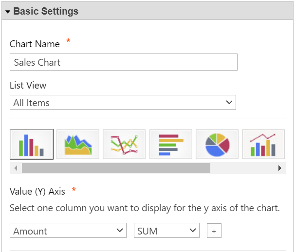The image size is (295, 252).
Task: Click the chart type scrollbar thumb
Action: (x=116, y=168)
